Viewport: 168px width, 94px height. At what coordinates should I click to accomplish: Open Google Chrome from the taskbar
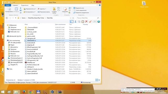[x=31, y=92]
